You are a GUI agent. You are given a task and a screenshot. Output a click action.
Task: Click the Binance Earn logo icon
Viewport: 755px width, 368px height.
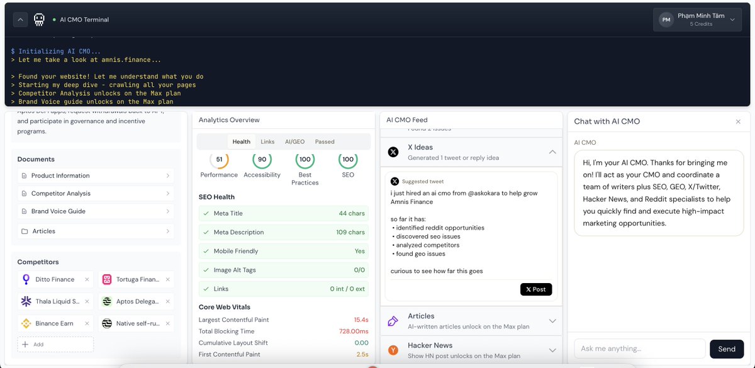pos(26,323)
